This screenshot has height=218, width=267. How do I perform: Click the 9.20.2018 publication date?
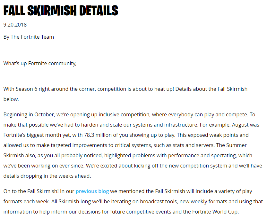click(15, 25)
